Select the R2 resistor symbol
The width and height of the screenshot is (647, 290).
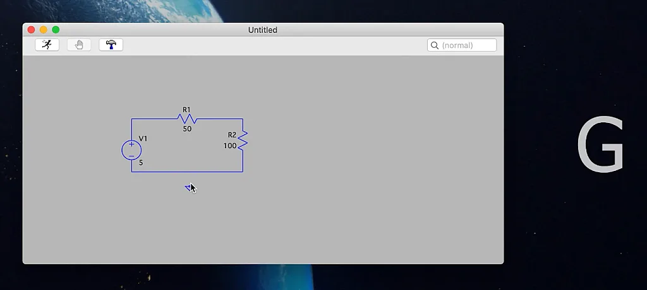(x=243, y=139)
